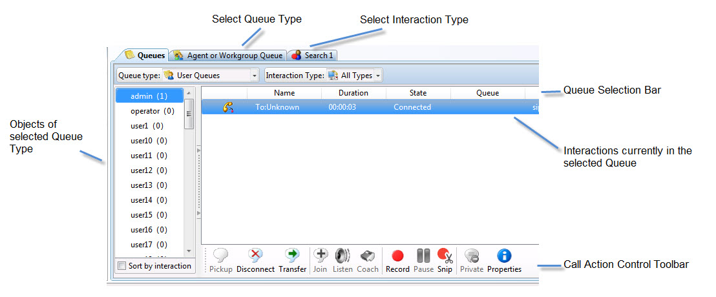Pause the recording with Pause icon
This screenshot has height=297, width=716.
tap(423, 256)
